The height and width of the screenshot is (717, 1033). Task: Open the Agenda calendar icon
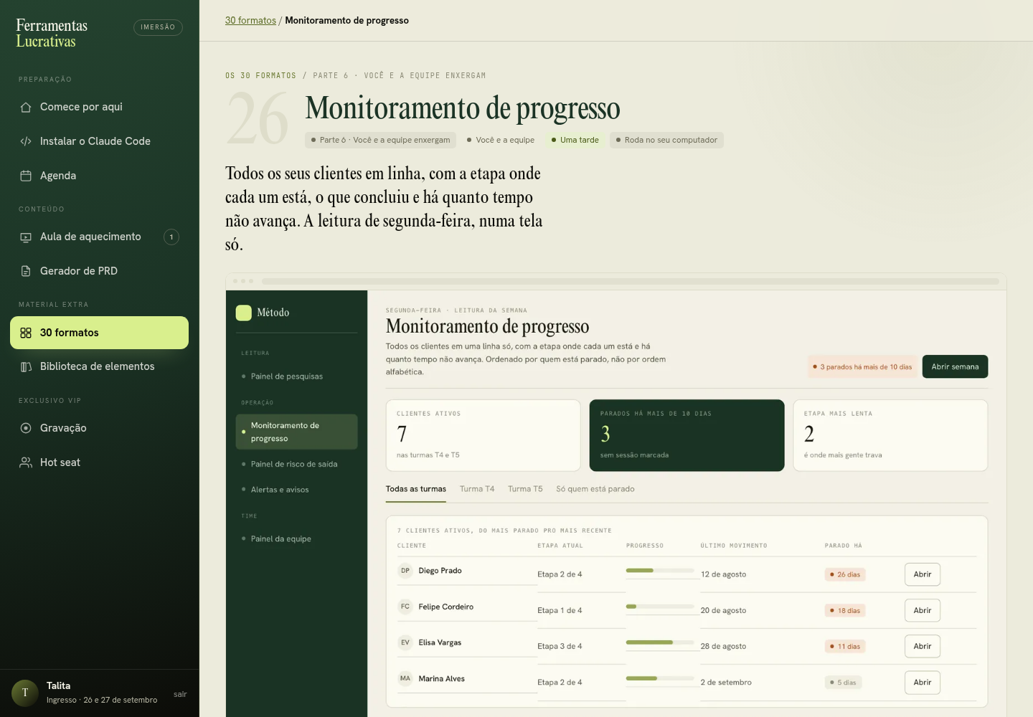click(26, 176)
